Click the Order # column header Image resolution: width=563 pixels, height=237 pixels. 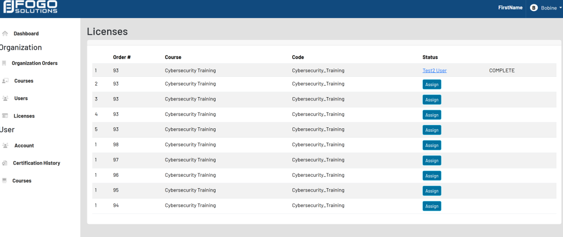(x=122, y=57)
